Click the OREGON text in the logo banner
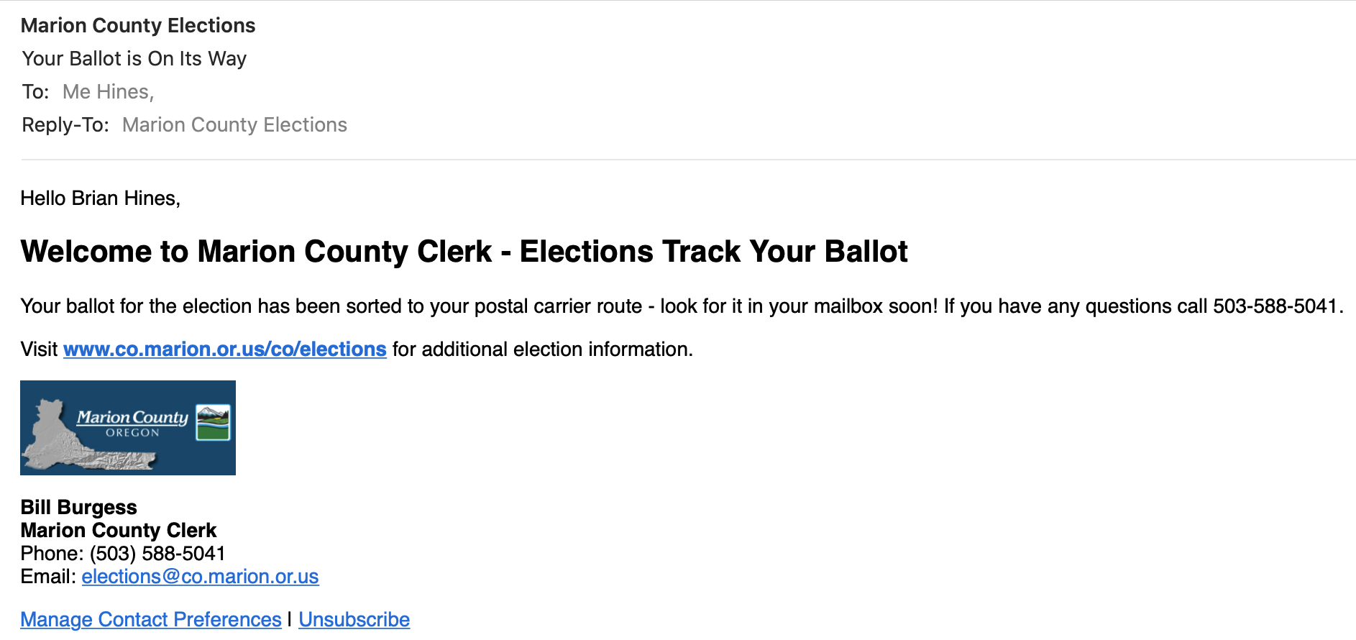 click(x=132, y=433)
